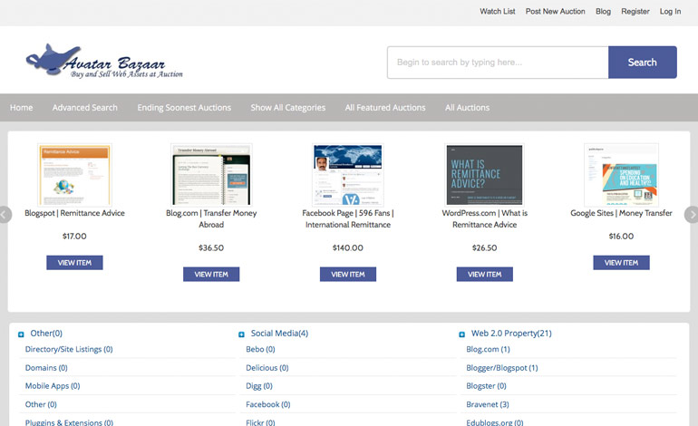
Task: Open the Google Sites Money Transfer thumbnail
Action: [x=622, y=175]
